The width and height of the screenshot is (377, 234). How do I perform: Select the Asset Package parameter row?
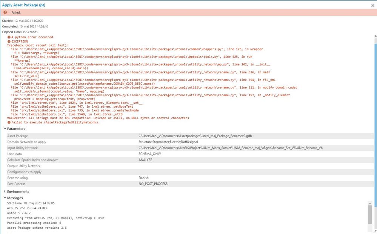point(190,136)
